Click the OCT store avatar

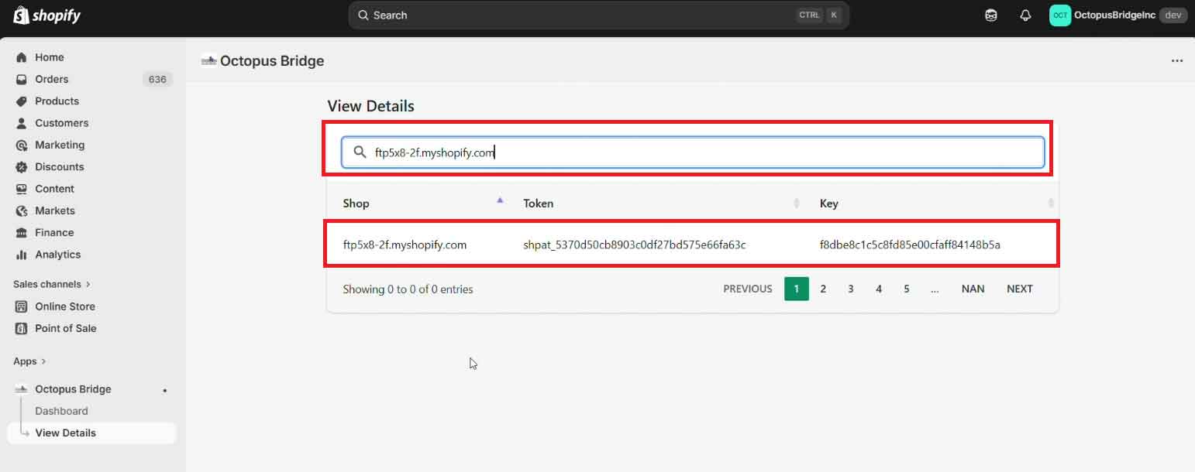click(1059, 15)
